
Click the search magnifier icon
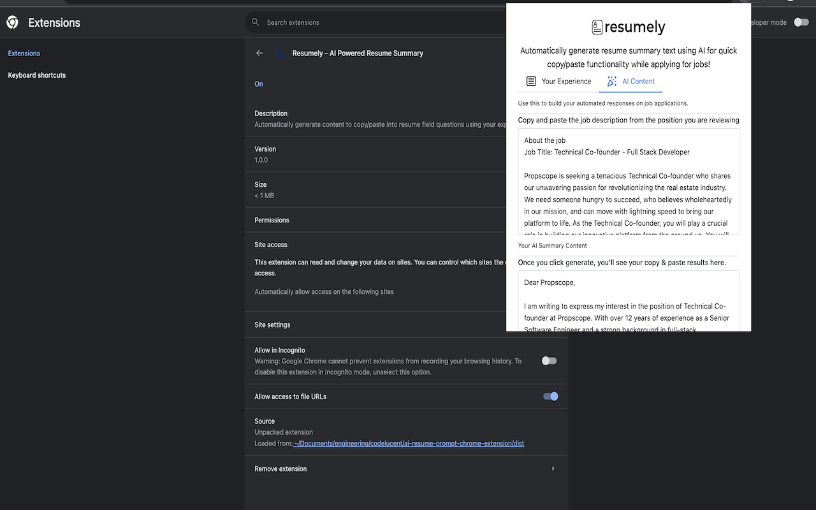tap(255, 22)
